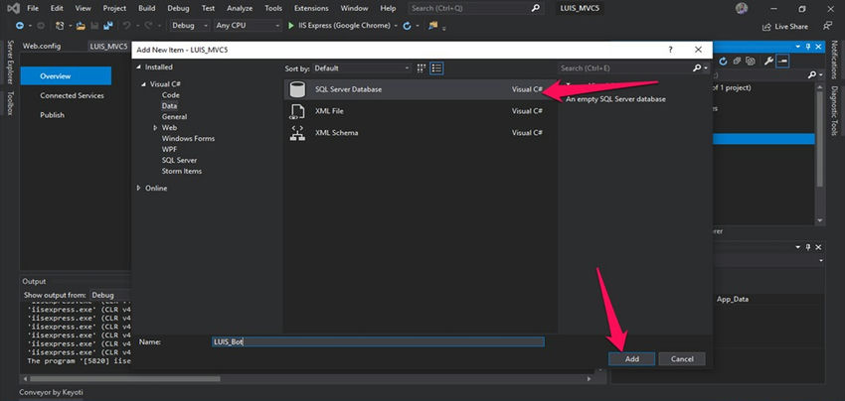845x401 pixels.
Task: Click the dialog help question mark
Action: click(x=670, y=50)
